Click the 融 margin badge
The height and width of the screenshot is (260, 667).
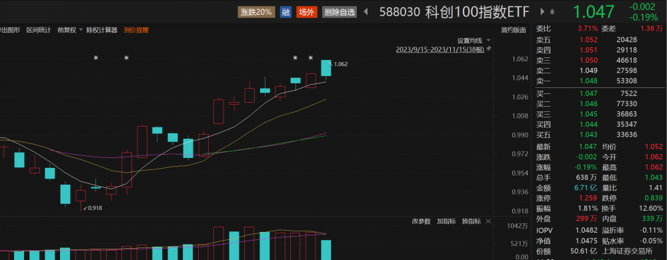pyautogui.click(x=285, y=12)
